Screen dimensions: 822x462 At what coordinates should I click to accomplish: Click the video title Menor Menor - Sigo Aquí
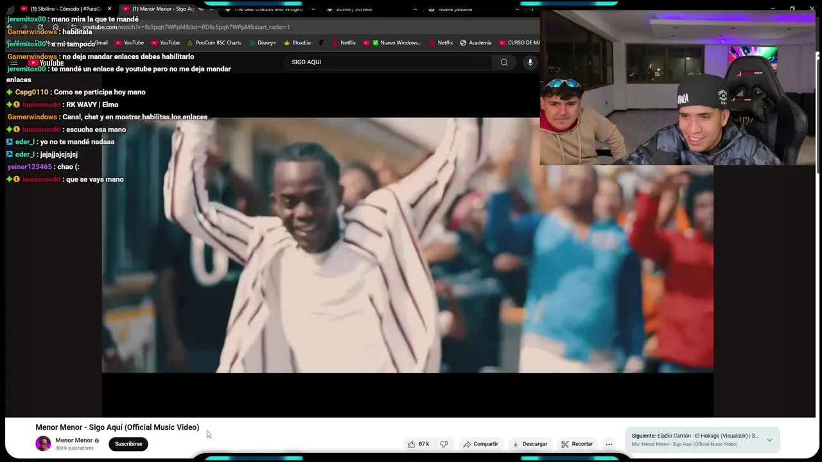click(117, 427)
